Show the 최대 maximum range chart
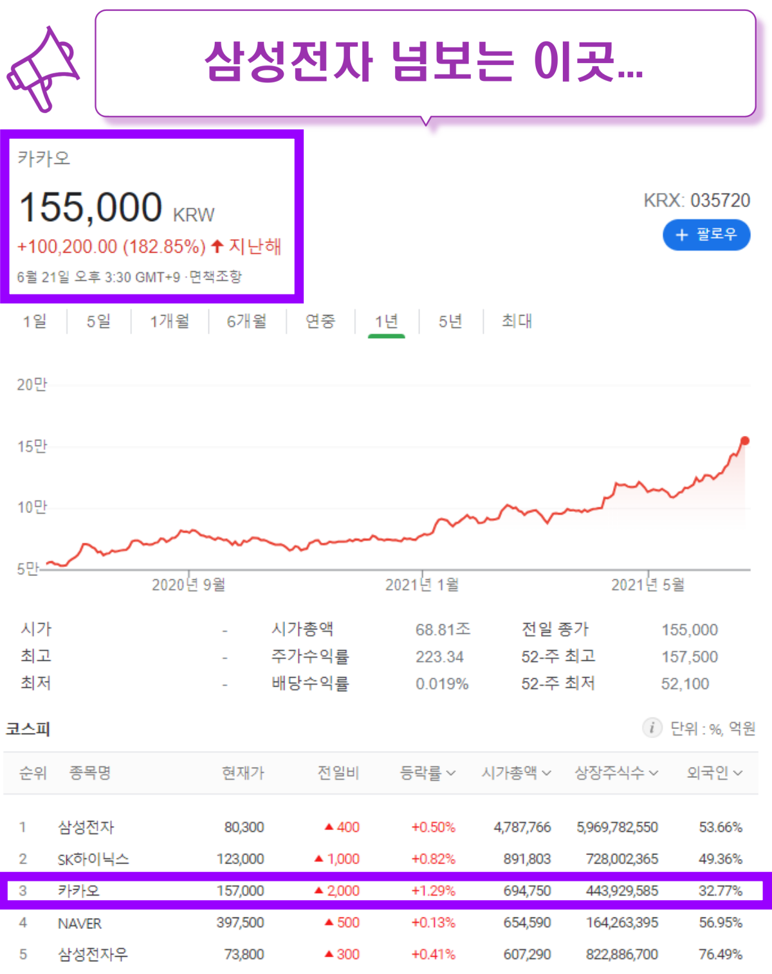 point(517,321)
